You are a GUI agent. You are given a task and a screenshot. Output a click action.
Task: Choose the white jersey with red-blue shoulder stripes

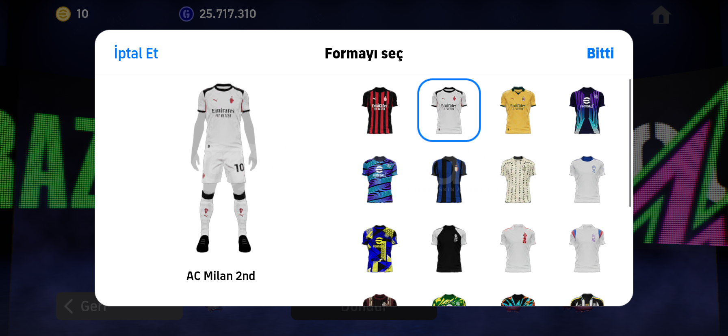pos(587,248)
